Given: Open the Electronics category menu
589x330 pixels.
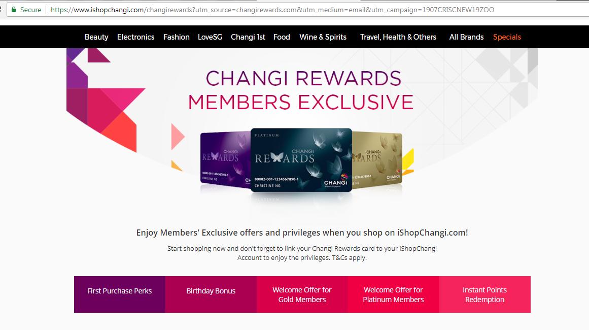Looking at the screenshot, I should coord(135,37).
